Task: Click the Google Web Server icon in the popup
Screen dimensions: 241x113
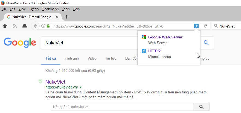Action: point(144,37)
